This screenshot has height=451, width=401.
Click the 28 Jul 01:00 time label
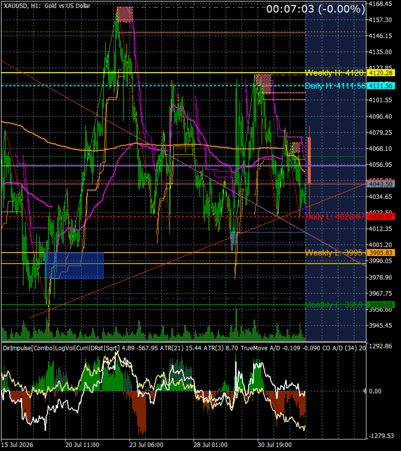coord(211,445)
